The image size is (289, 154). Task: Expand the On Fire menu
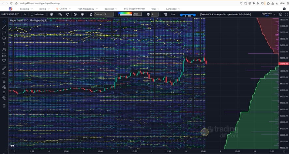(63, 9)
